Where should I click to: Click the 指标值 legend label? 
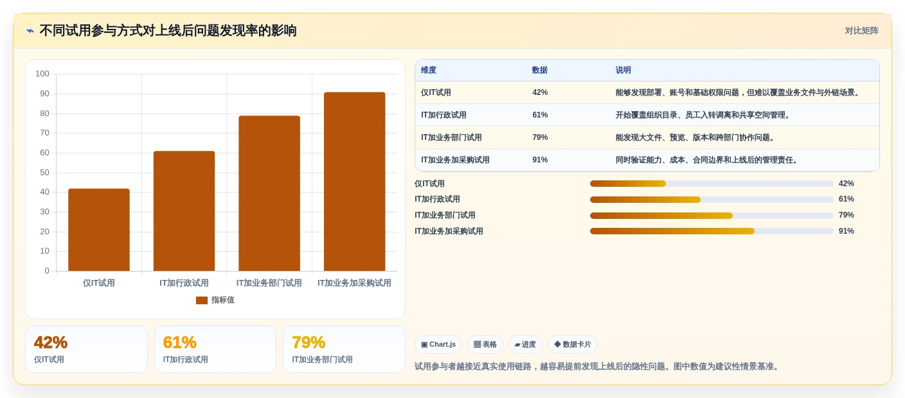tap(223, 300)
